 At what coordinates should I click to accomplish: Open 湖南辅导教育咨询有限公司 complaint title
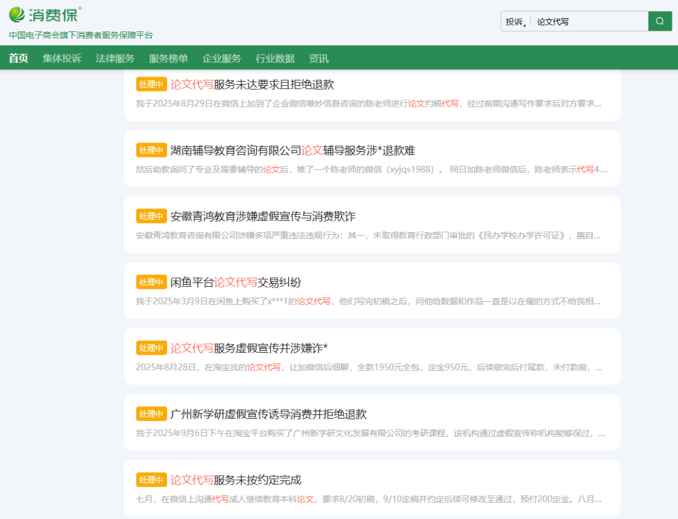click(293, 151)
